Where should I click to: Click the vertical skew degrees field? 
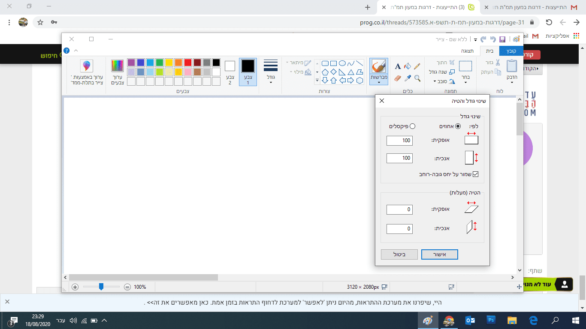coord(399,229)
